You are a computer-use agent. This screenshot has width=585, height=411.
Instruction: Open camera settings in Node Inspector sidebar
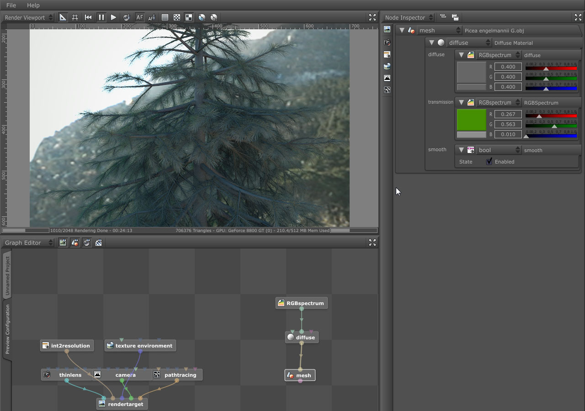[x=387, y=42]
